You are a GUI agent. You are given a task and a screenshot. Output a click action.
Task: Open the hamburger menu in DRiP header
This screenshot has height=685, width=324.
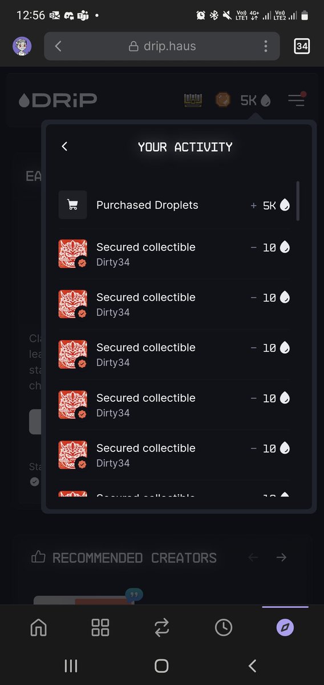(x=296, y=100)
